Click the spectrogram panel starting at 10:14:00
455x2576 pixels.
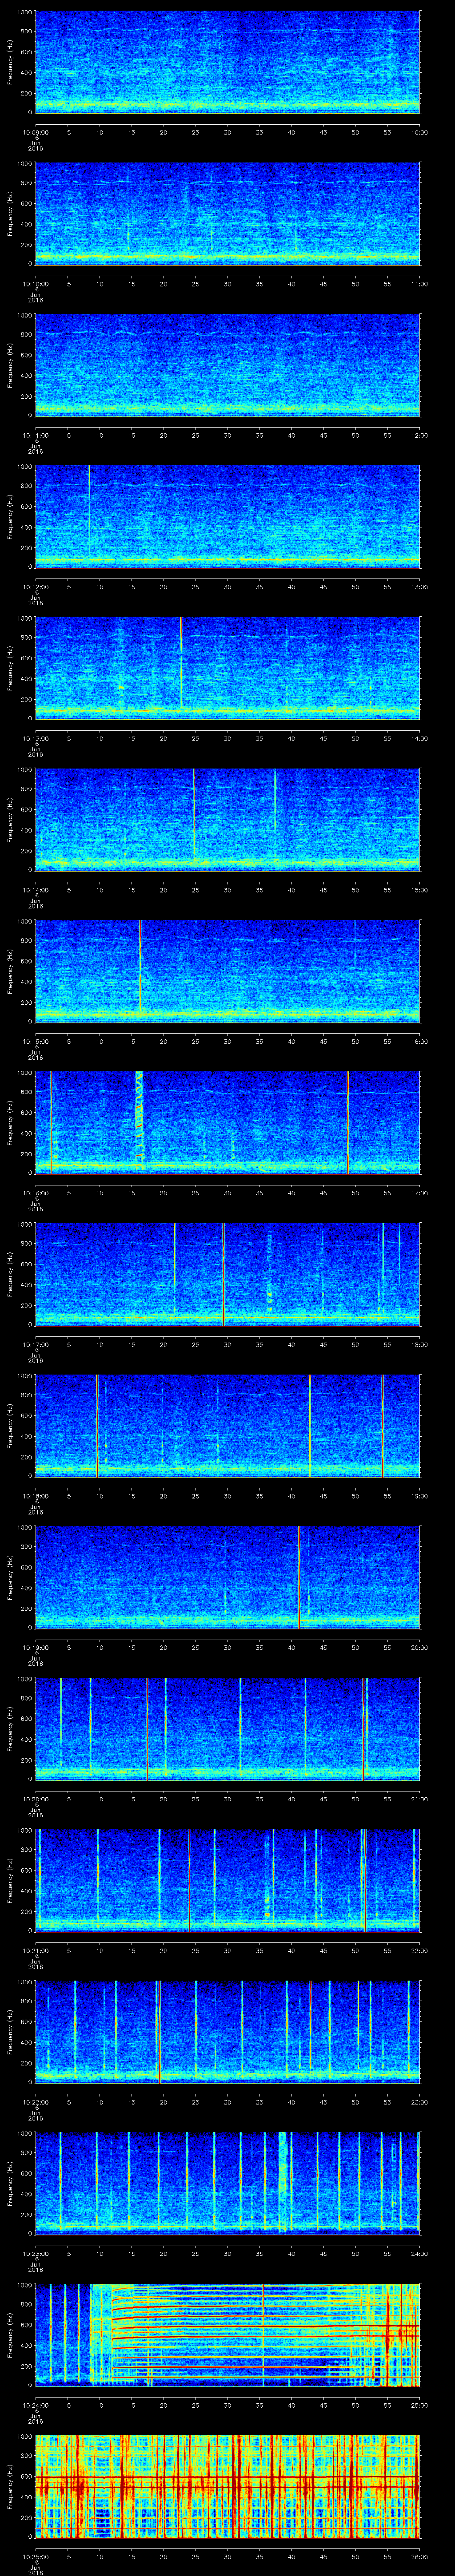point(227,819)
